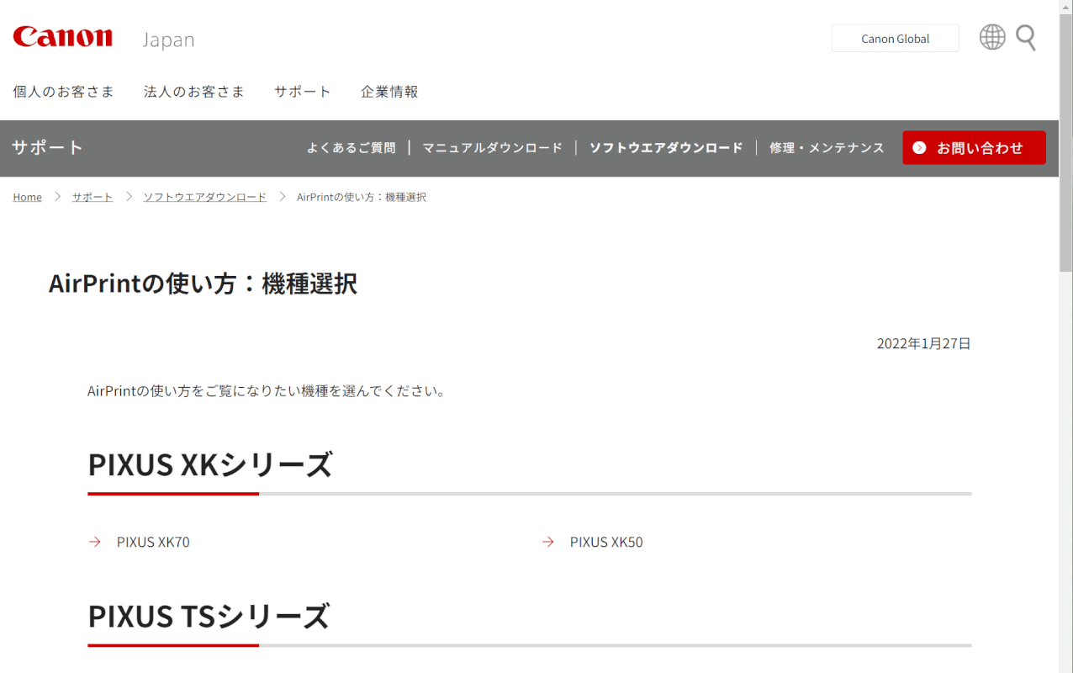1073x673 pixels.
Task: Click the Canon logo
Action: point(62,37)
